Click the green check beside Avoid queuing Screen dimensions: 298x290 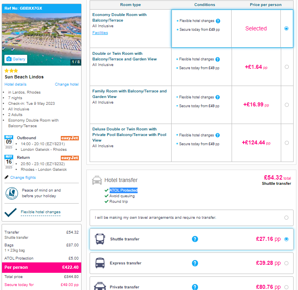coord(106,196)
